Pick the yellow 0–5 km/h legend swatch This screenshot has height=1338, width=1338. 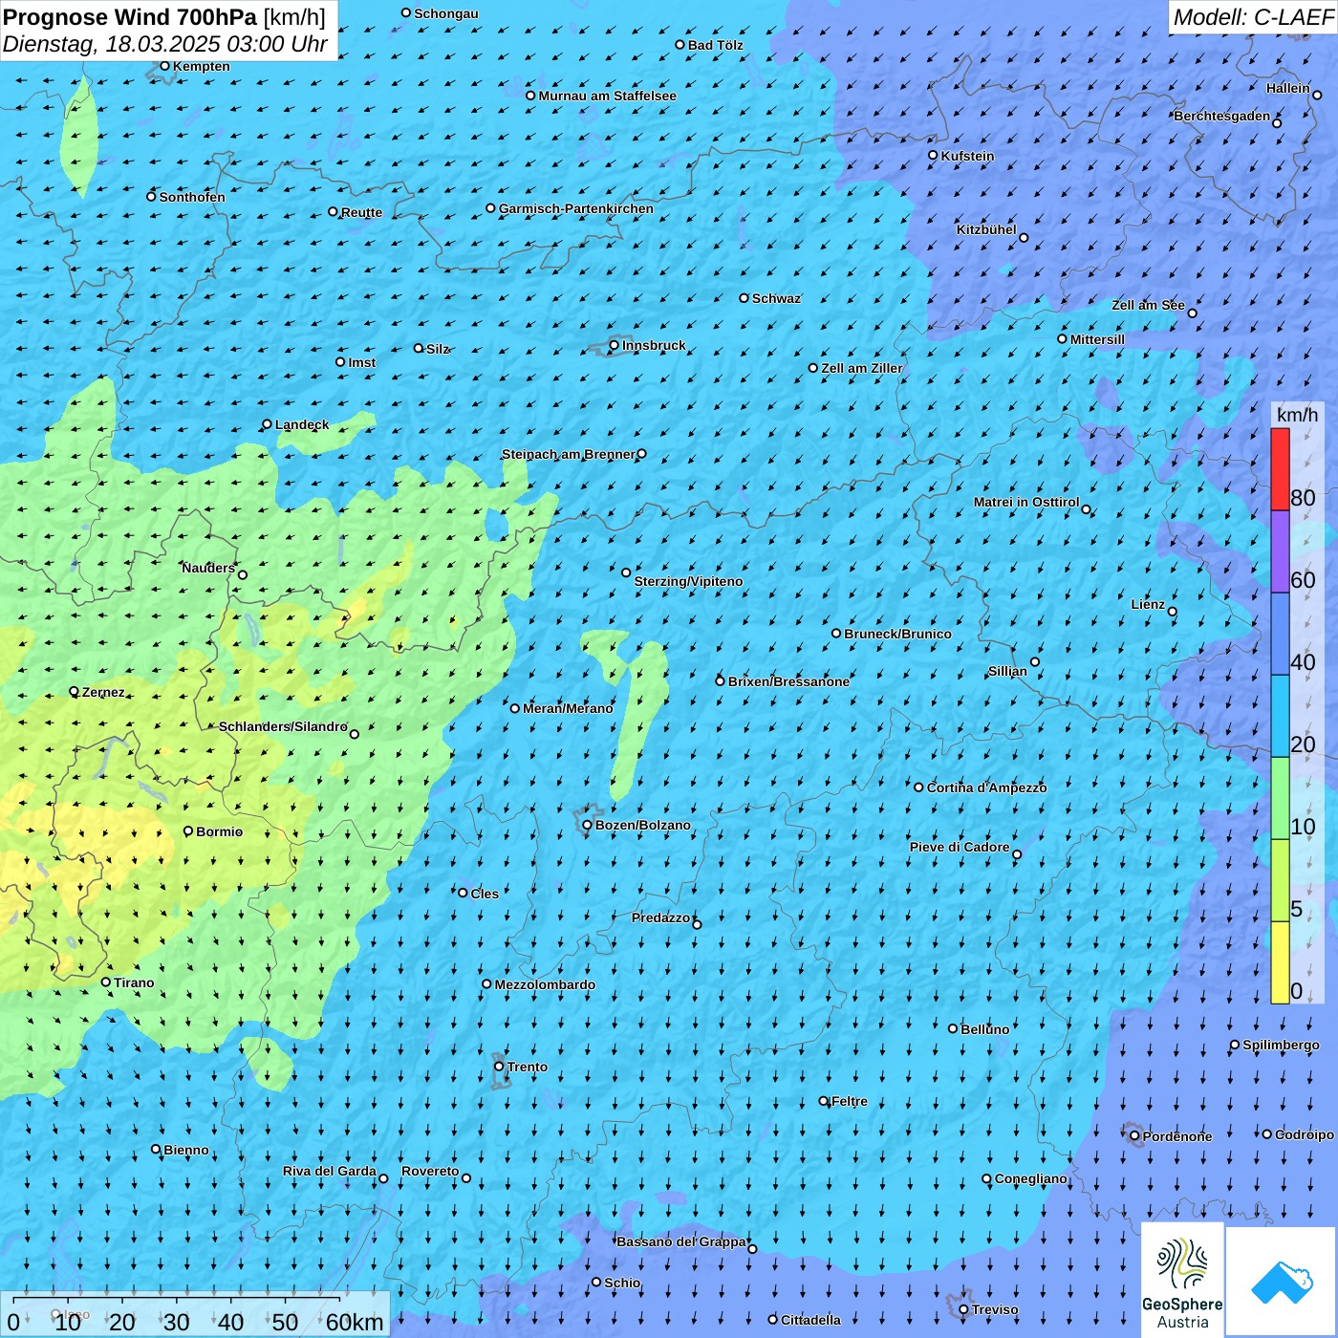tap(1280, 963)
